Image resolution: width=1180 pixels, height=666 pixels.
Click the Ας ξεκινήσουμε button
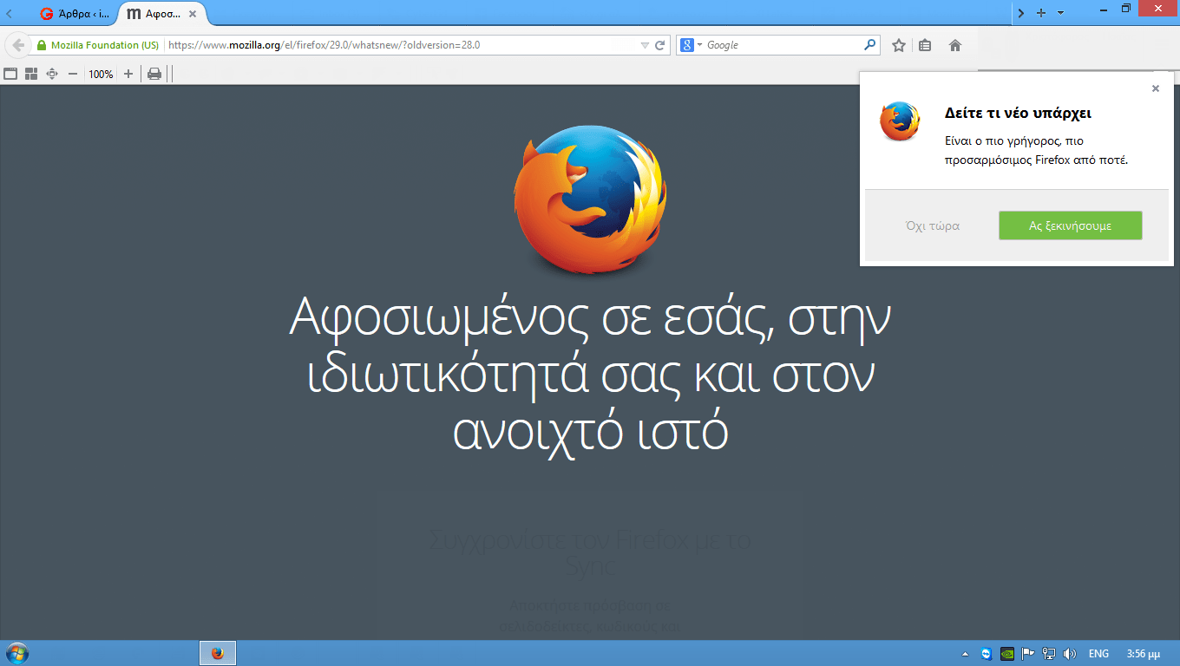(1071, 225)
